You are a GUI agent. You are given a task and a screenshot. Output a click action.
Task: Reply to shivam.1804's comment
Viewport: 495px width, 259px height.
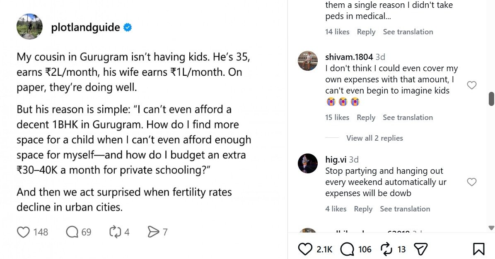(x=366, y=118)
